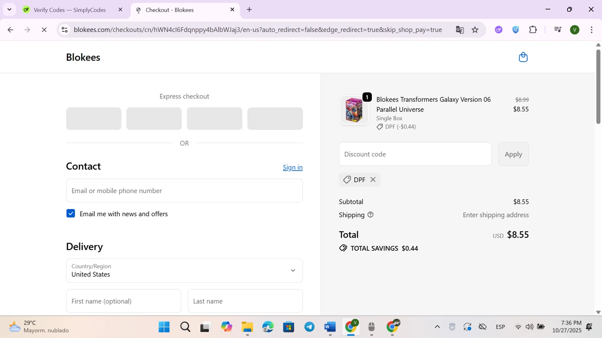Focus the Email or mobile phone number field
The height and width of the screenshot is (338, 602).
pos(184,191)
